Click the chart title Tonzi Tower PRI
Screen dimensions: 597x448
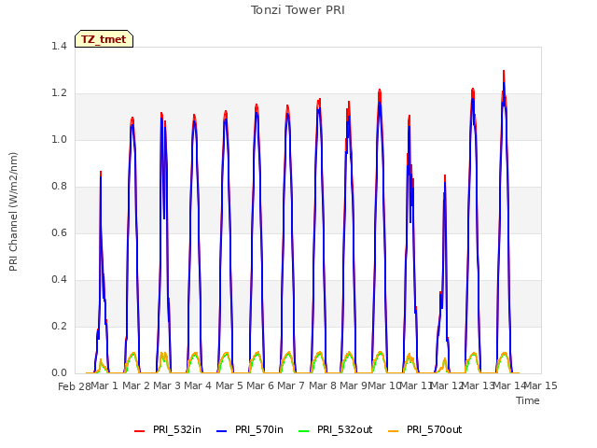coord(298,10)
